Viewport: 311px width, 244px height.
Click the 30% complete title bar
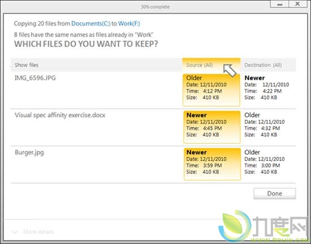click(155, 7)
